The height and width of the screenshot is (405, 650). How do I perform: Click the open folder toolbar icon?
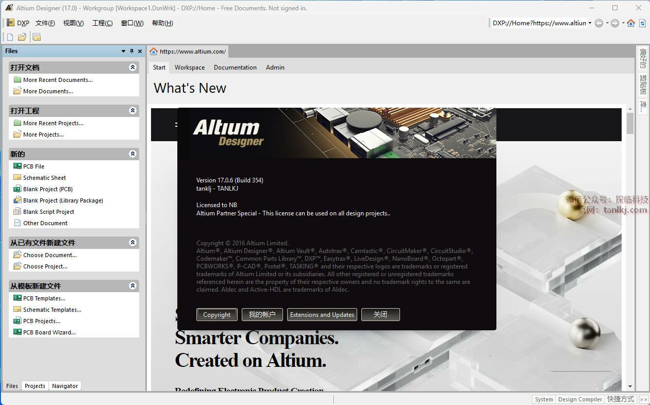point(22,37)
